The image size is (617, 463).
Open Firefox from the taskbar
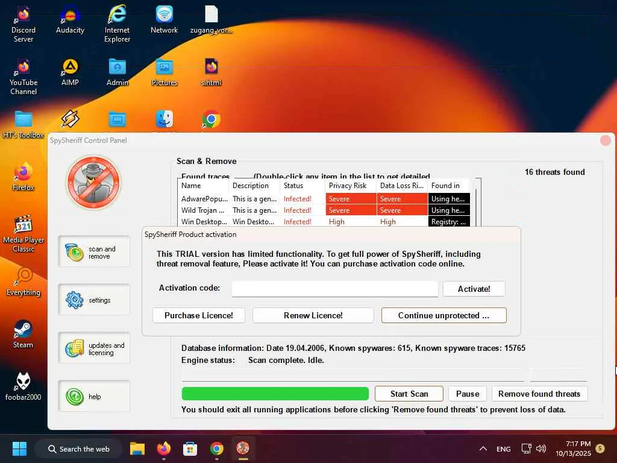coord(164,449)
